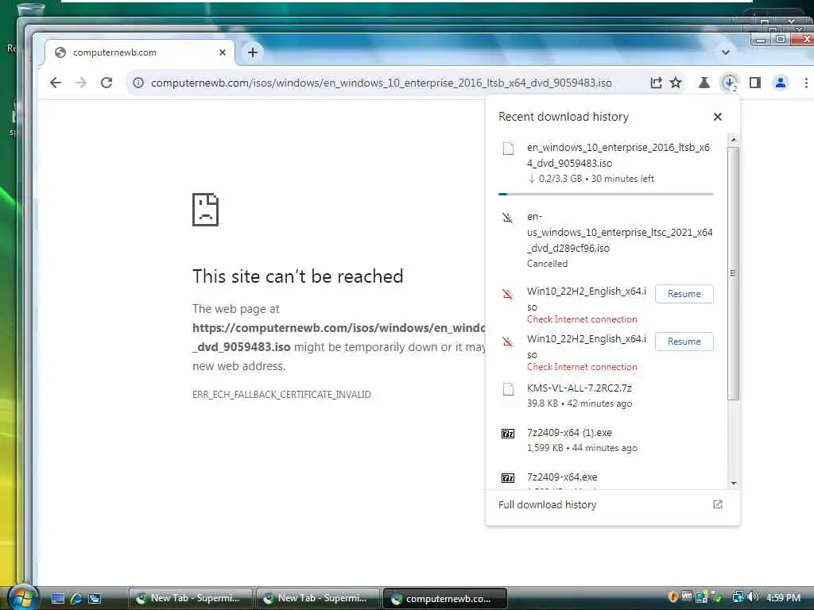
Task: Click the network tray icon
Action: pyautogui.click(x=738, y=597)
